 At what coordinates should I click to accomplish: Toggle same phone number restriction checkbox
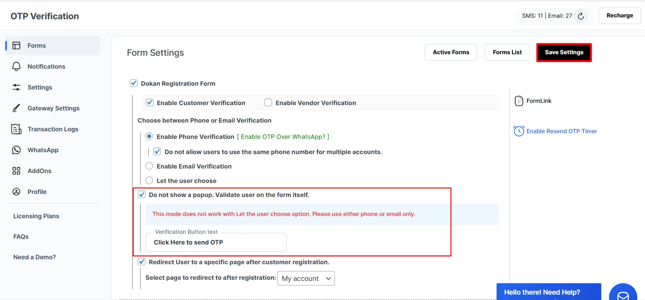(157, 152)
